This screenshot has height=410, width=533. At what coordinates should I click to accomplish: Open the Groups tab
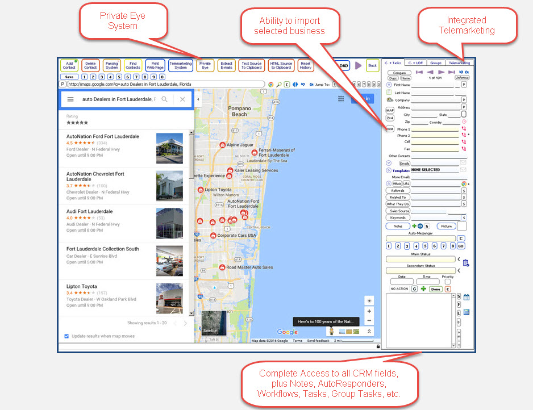(x=436, y=63)
